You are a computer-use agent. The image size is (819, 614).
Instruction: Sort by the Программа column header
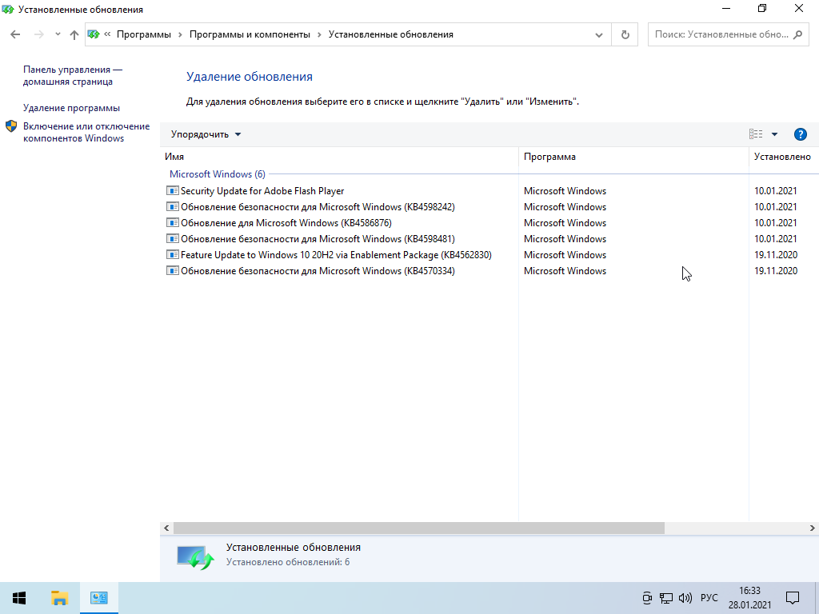pyautogui.click(x=634, y=157)
